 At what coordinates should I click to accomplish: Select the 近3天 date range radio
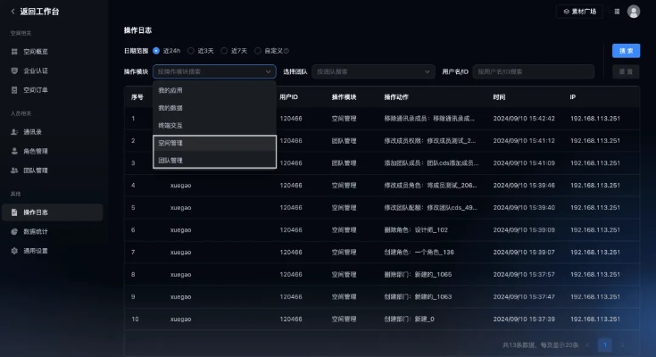(190, 51)
